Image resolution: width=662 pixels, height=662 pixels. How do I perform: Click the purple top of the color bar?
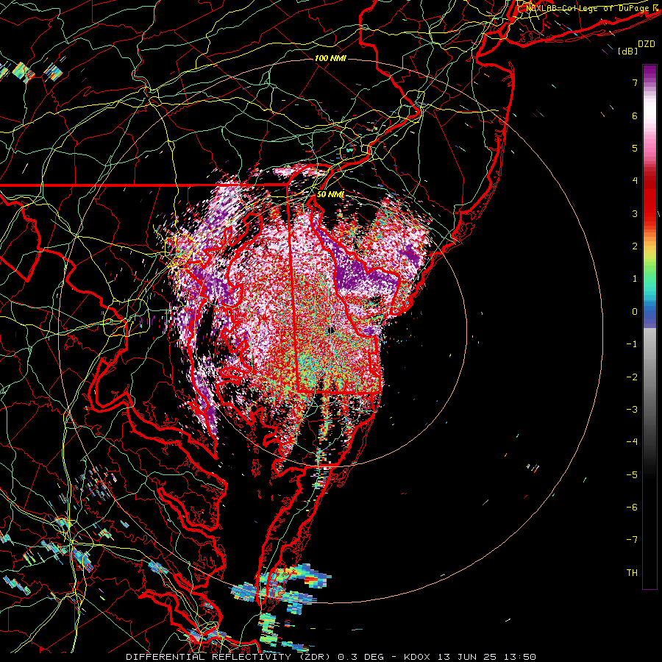click(649, 72)
